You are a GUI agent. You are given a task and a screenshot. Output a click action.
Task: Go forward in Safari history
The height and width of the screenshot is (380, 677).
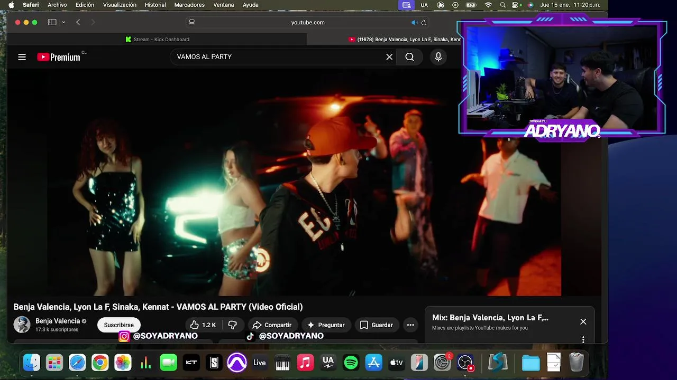point(93,22)
